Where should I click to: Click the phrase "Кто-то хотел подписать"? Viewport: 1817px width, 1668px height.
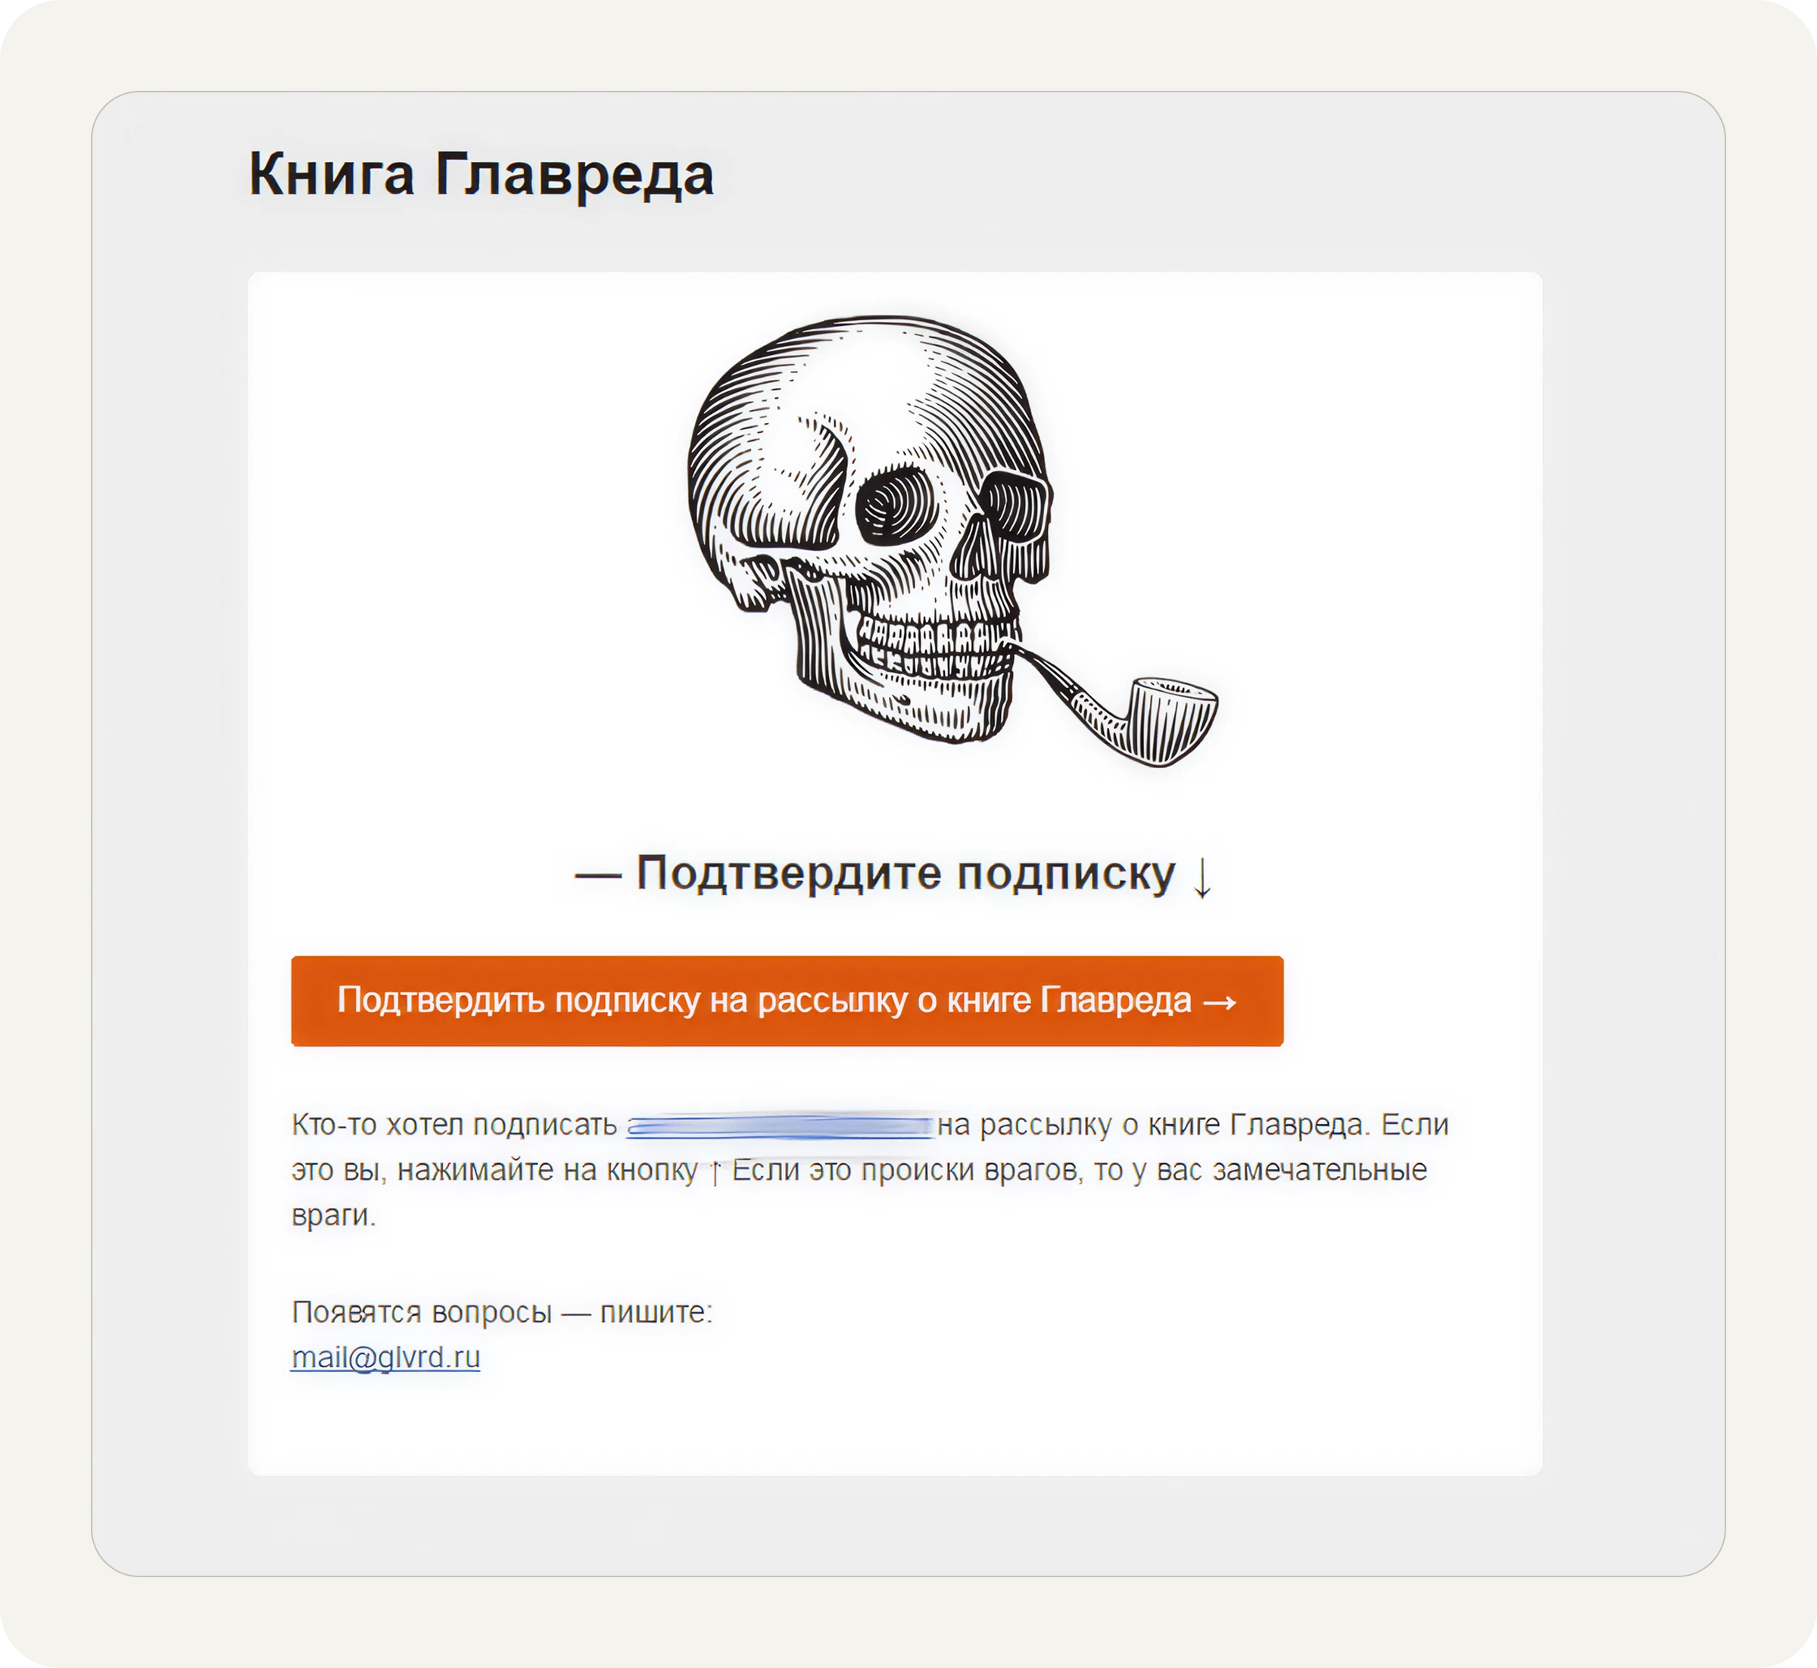pos(454,1125)
